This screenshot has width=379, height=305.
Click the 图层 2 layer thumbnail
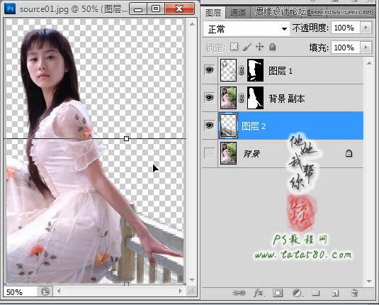(228, 126)
